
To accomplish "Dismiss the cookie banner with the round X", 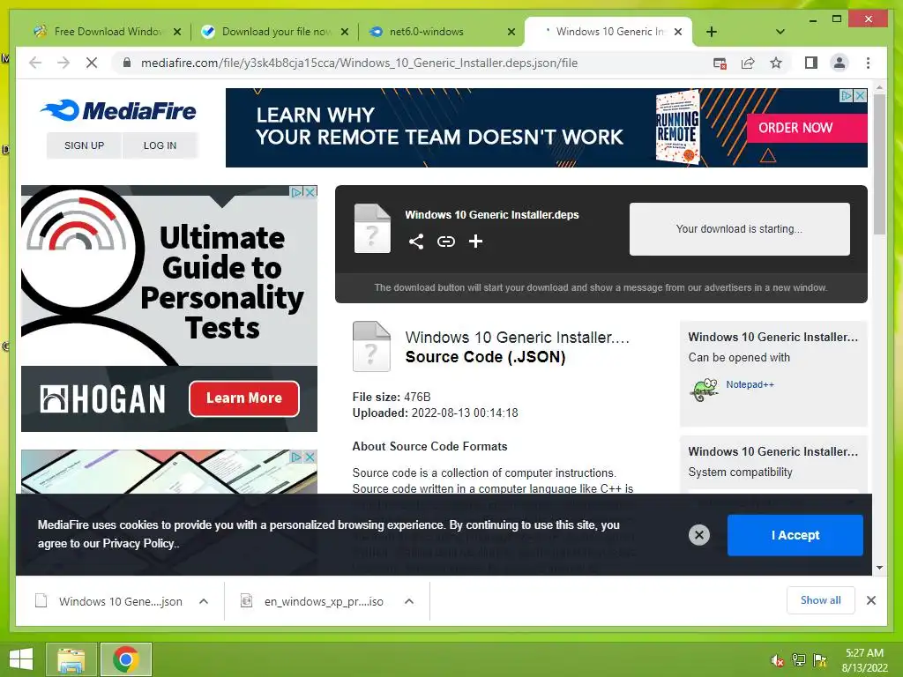I will click(698, 535).
